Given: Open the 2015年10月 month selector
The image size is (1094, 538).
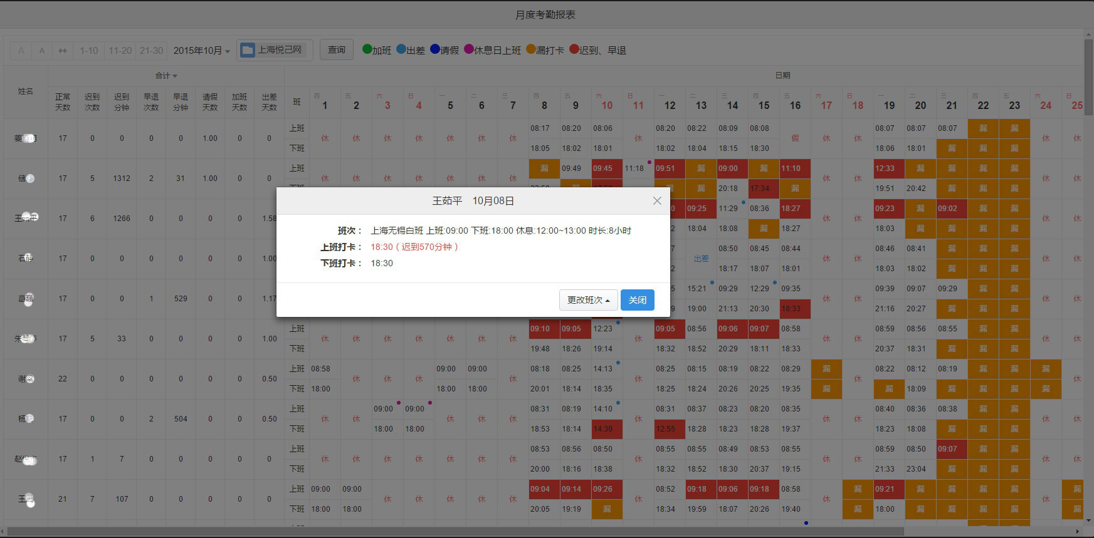Looking at the screenshot, I should tap(201, 51).
